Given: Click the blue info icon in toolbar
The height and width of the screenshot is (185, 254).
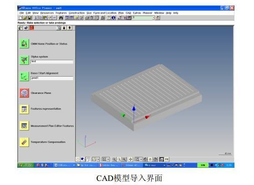Looking at the screenshot, I should [x=114, y=18].
